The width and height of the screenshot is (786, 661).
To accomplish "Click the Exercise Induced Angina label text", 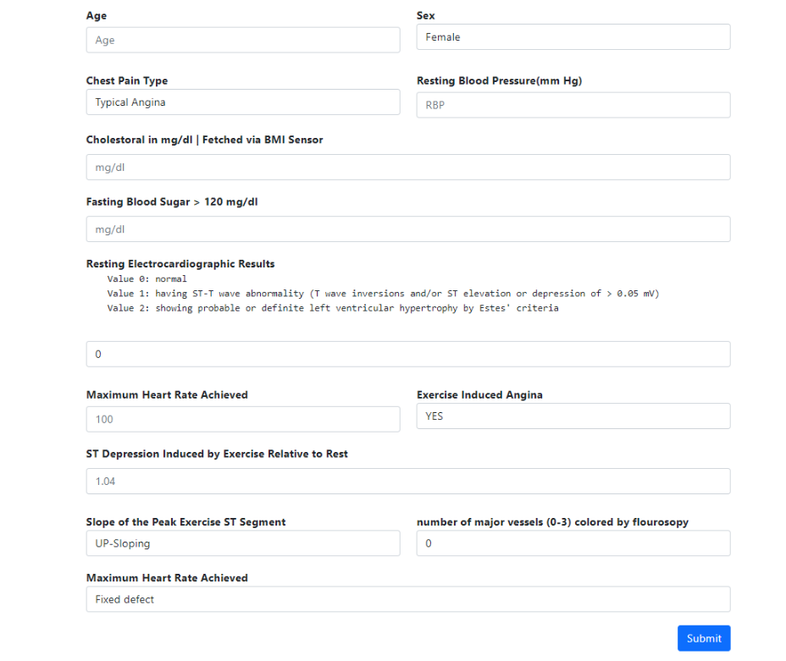I will pyautogui.click(x=479, y=394).
